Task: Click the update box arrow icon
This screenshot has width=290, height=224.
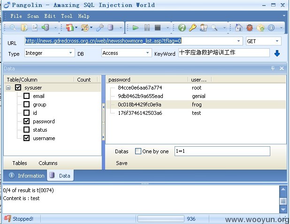Action: [x=260, y=28]
